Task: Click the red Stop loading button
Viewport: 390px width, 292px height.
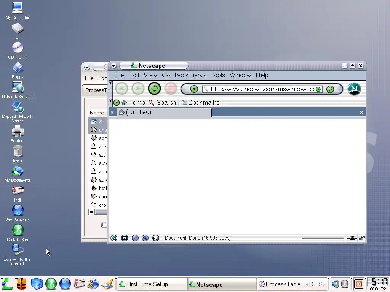Action: 171,89
